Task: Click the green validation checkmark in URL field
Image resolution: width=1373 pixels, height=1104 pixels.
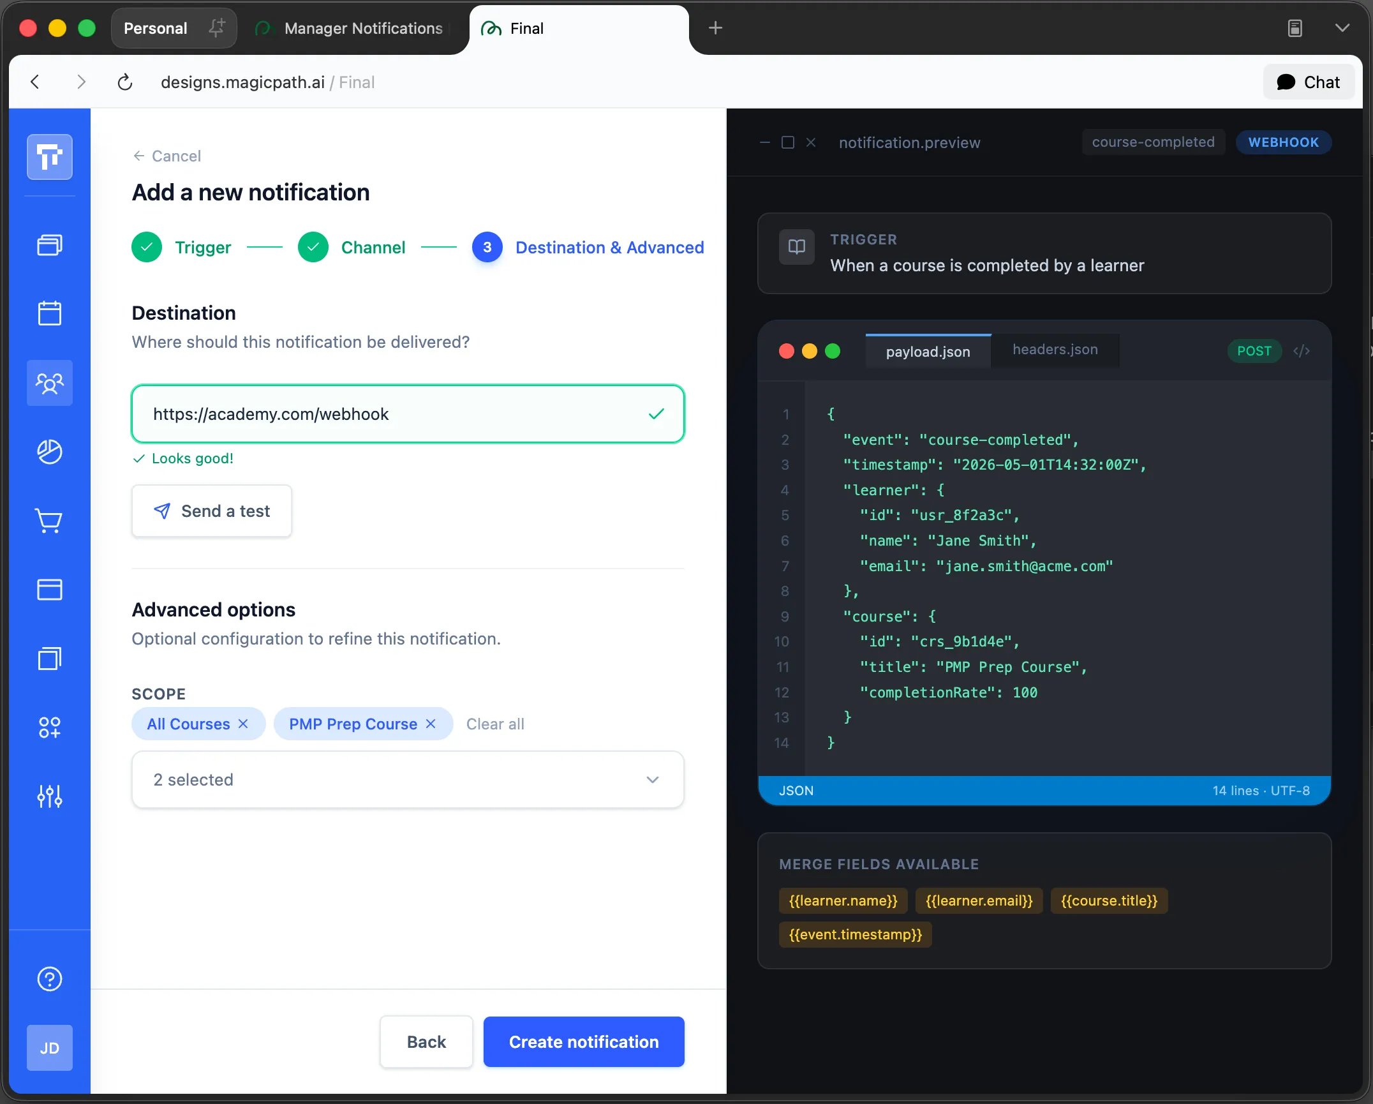Action: point(657,414)
